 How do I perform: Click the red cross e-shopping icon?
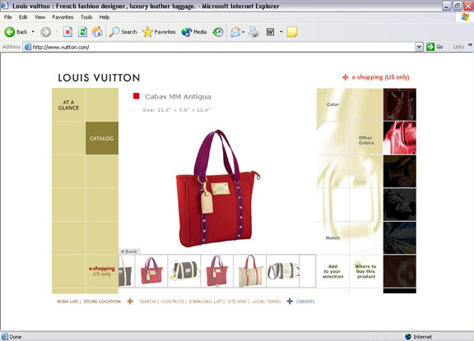(x=346, y=77)
